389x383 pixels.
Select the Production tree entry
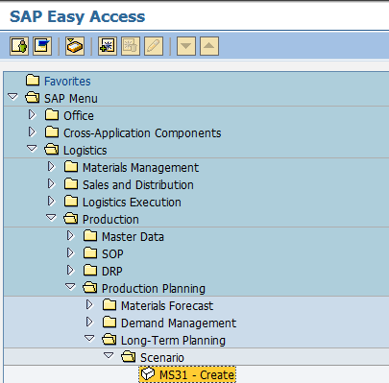click(110, 220)
